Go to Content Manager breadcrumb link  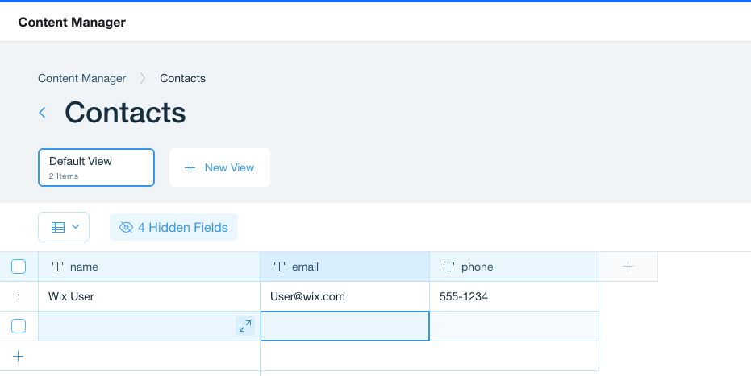click(x=82, y=78)
